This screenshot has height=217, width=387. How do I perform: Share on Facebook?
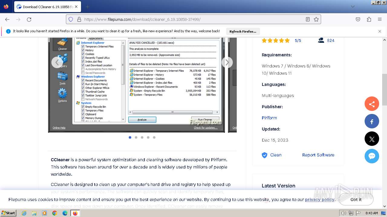(372, 122)
